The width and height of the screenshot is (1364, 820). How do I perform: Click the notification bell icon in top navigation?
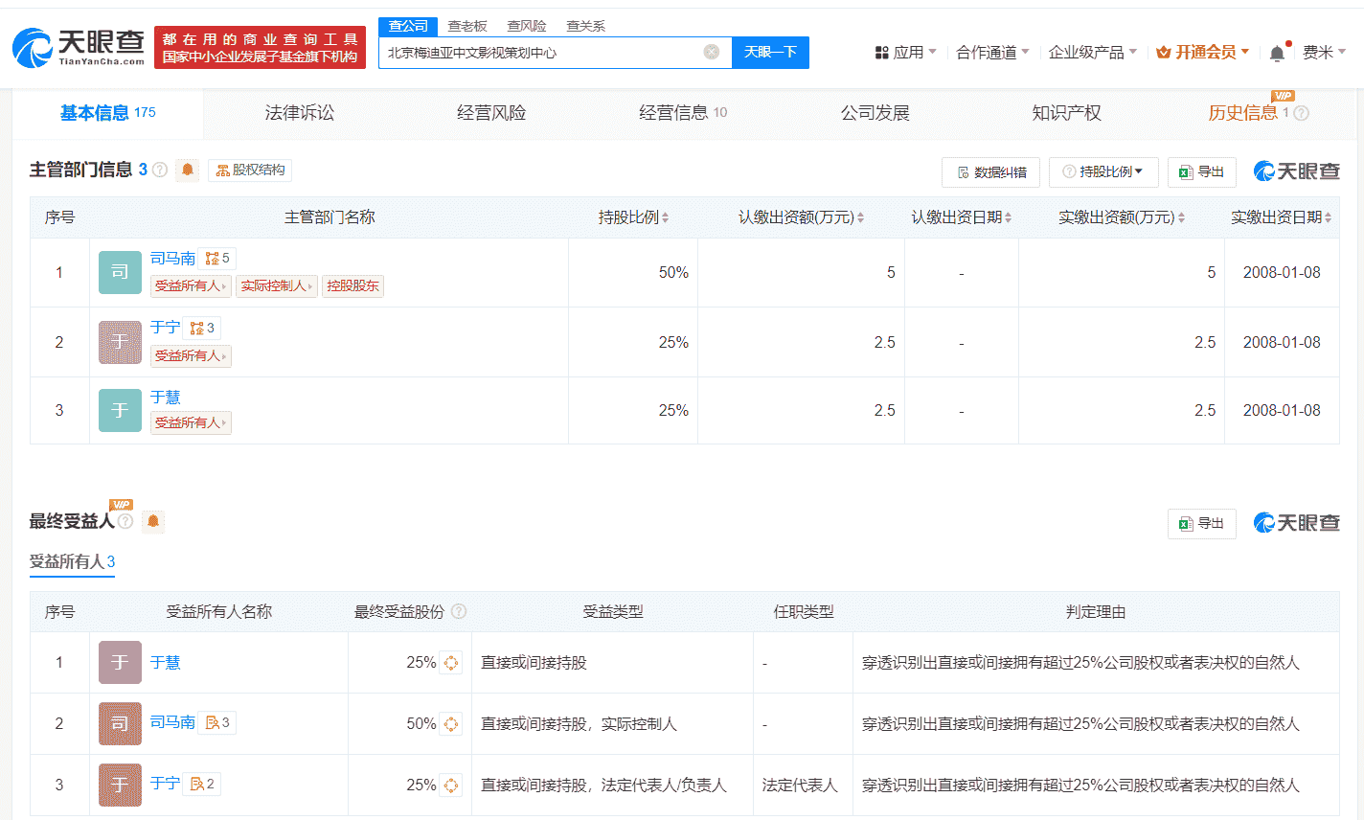1276,52
